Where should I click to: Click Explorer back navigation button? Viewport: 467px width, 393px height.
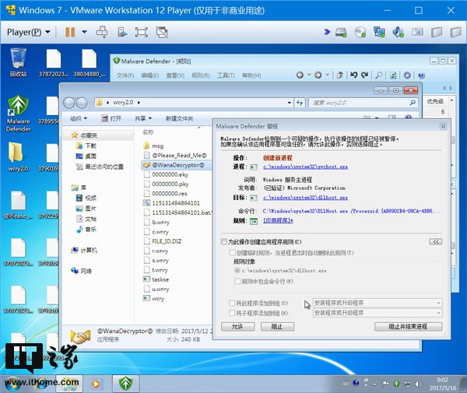(70, 103)
